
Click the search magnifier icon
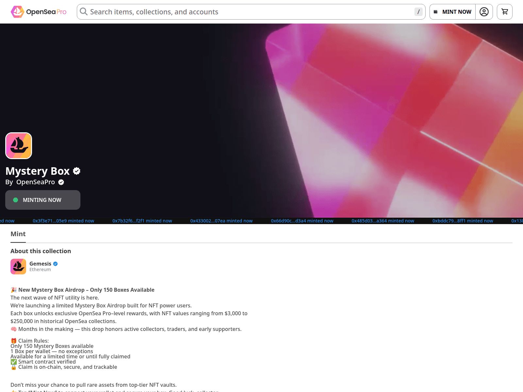click(x=84, y=12)
